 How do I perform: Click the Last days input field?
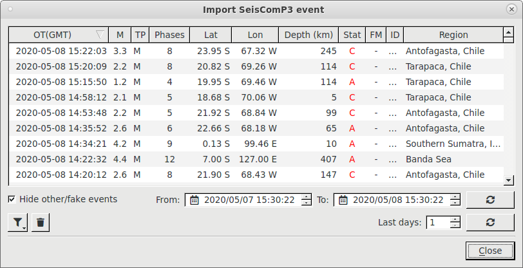coord(438,222)
